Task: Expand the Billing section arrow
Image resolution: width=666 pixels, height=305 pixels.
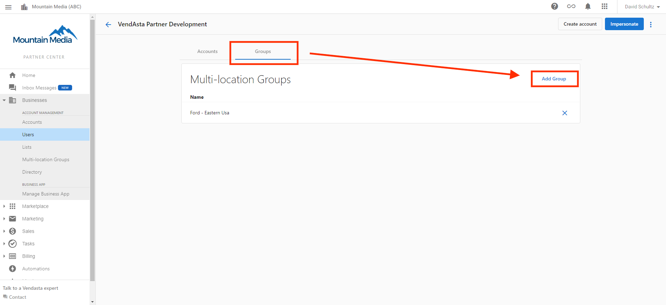Action: pyautogui.click(x=4, y=256)
